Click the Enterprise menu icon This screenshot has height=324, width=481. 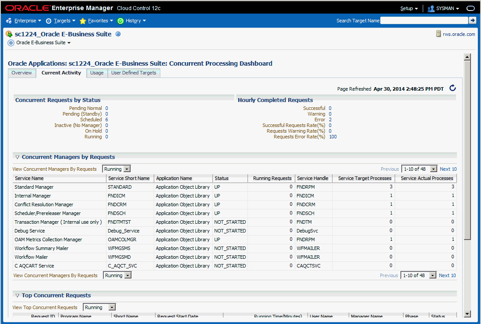(x=9, y=21)
